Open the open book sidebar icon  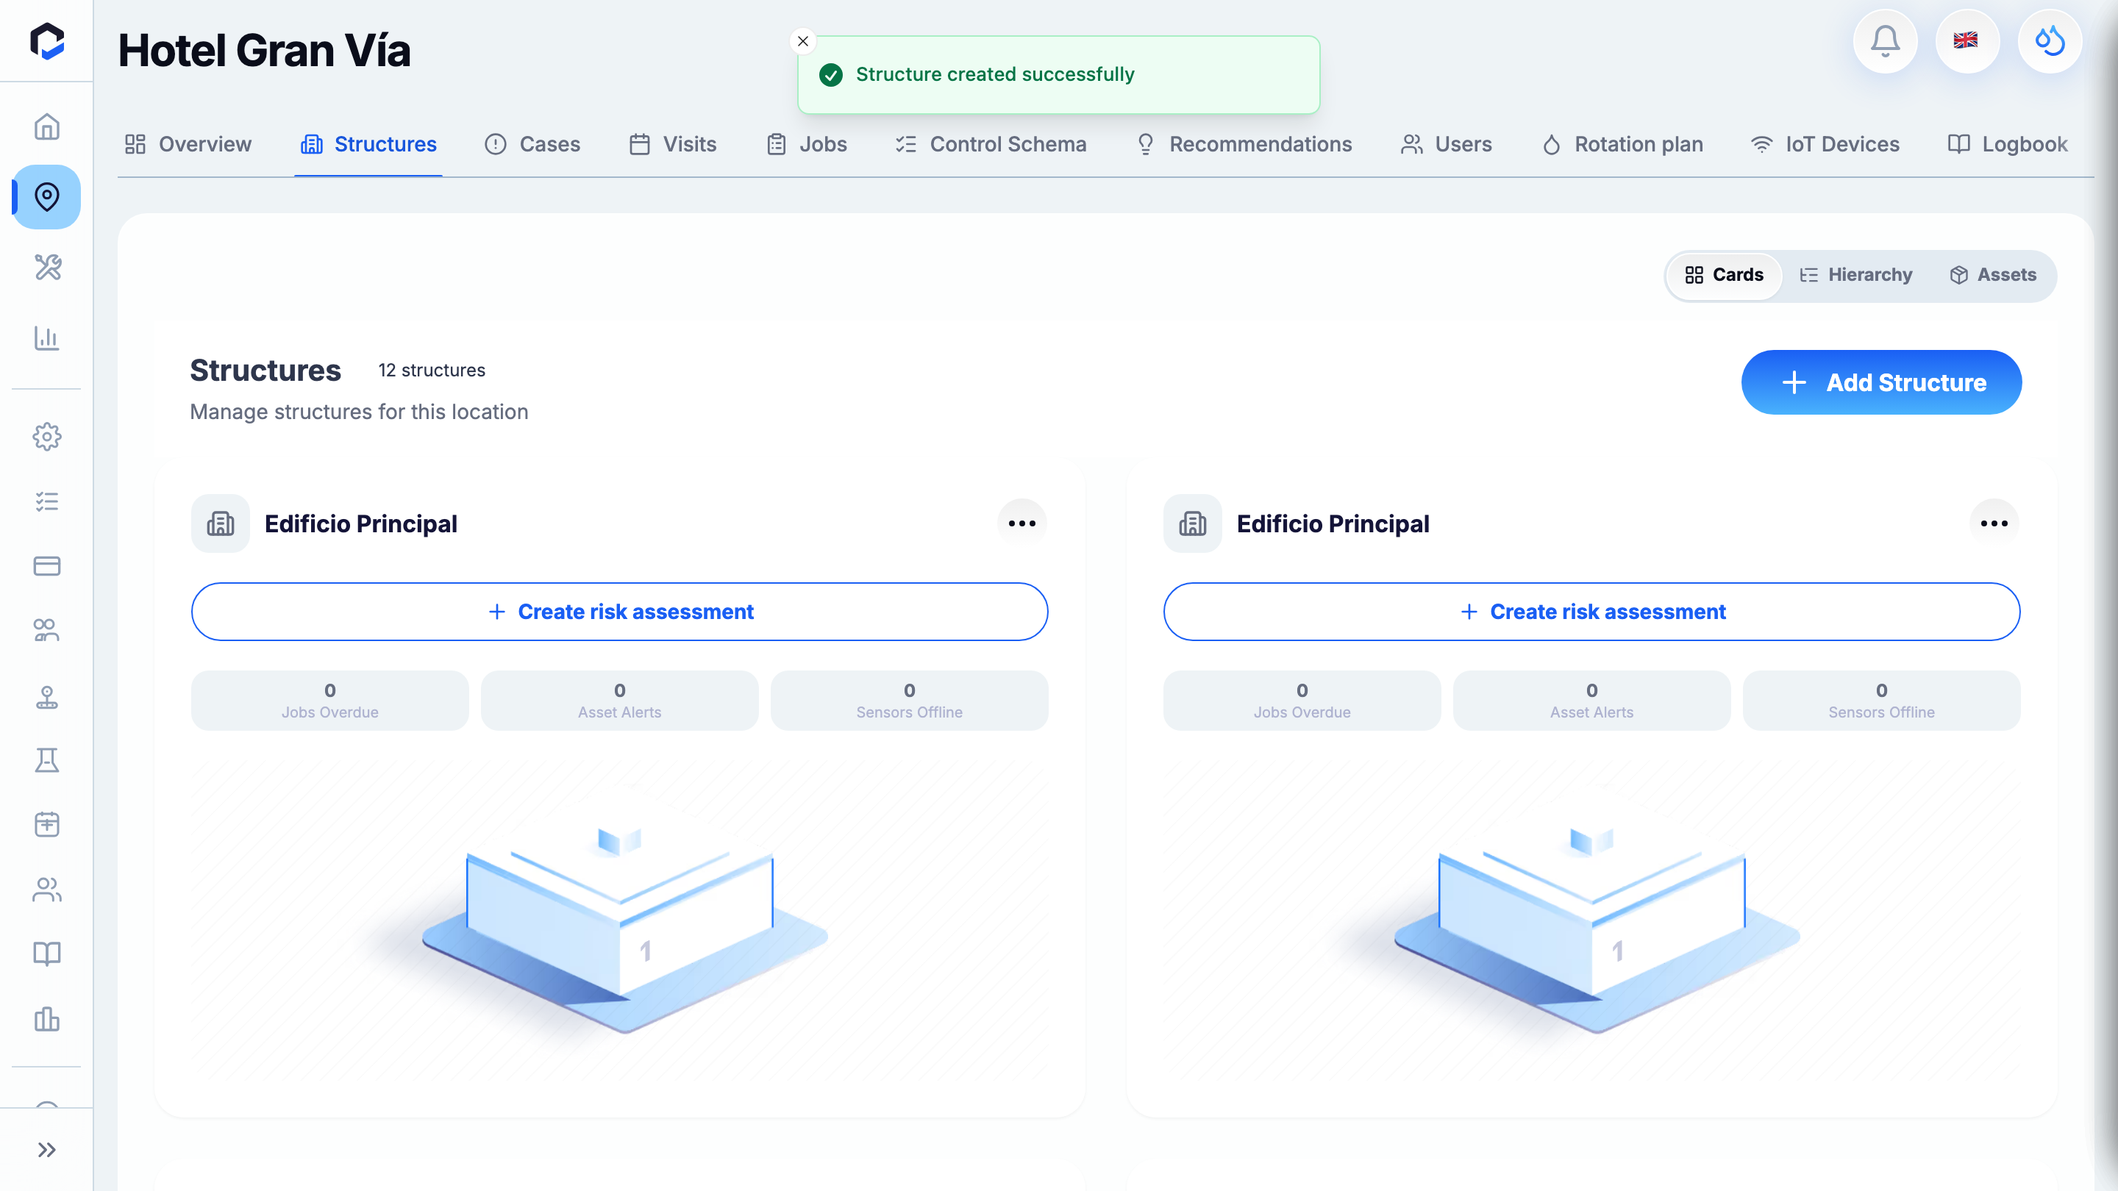[47, 954]
